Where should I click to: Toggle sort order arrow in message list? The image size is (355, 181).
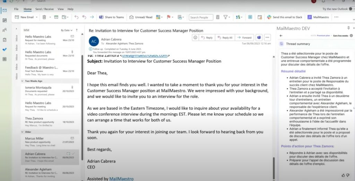pos(77,30)
